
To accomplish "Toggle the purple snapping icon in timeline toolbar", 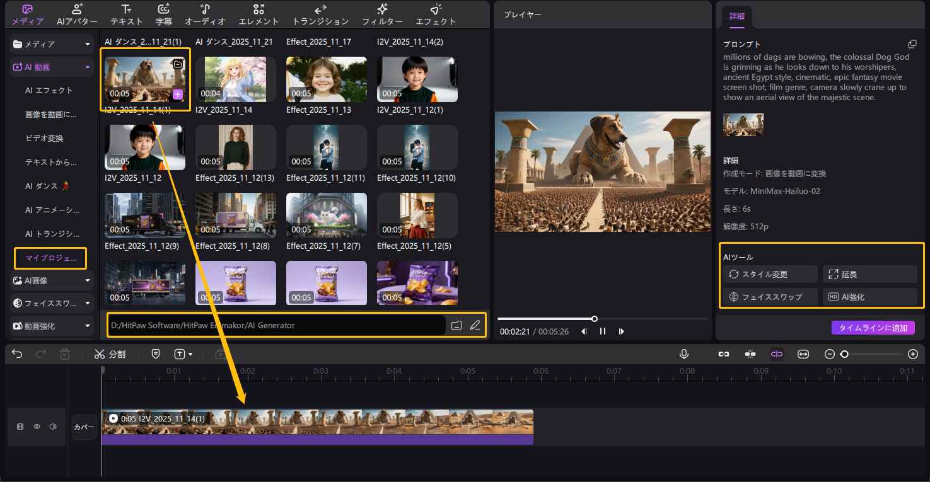I will coord(776,354).
